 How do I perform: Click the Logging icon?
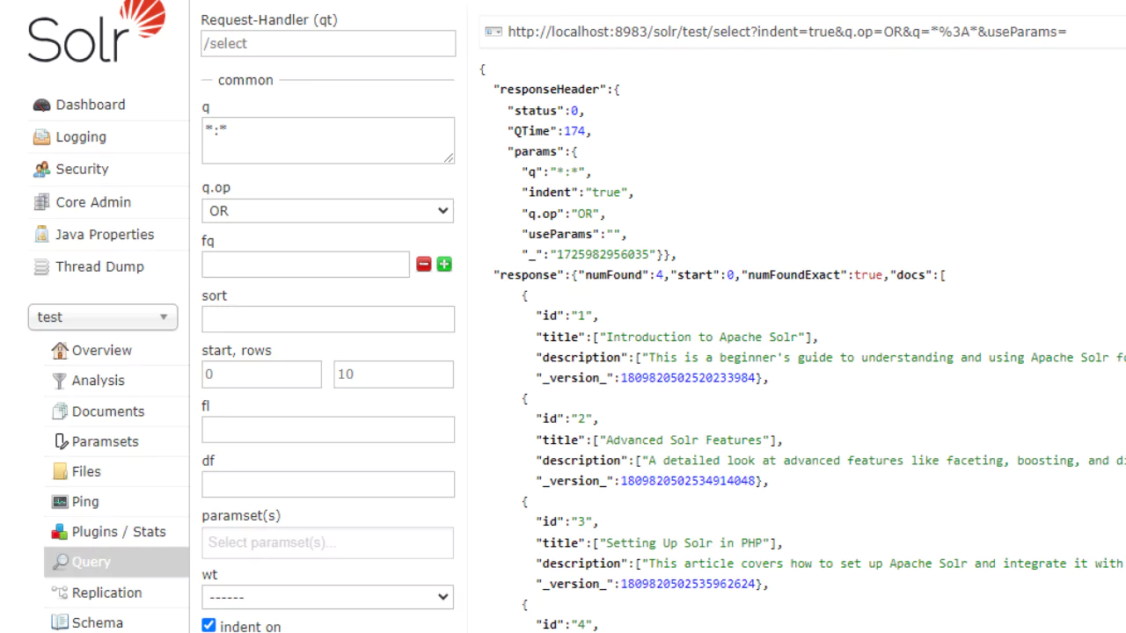tap(41, 137)
